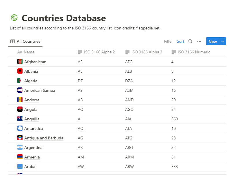Image resolution: width=237 pixels, height=183 pixels.
Task: Click the Angola flag icon
Action: pos(20,109)
